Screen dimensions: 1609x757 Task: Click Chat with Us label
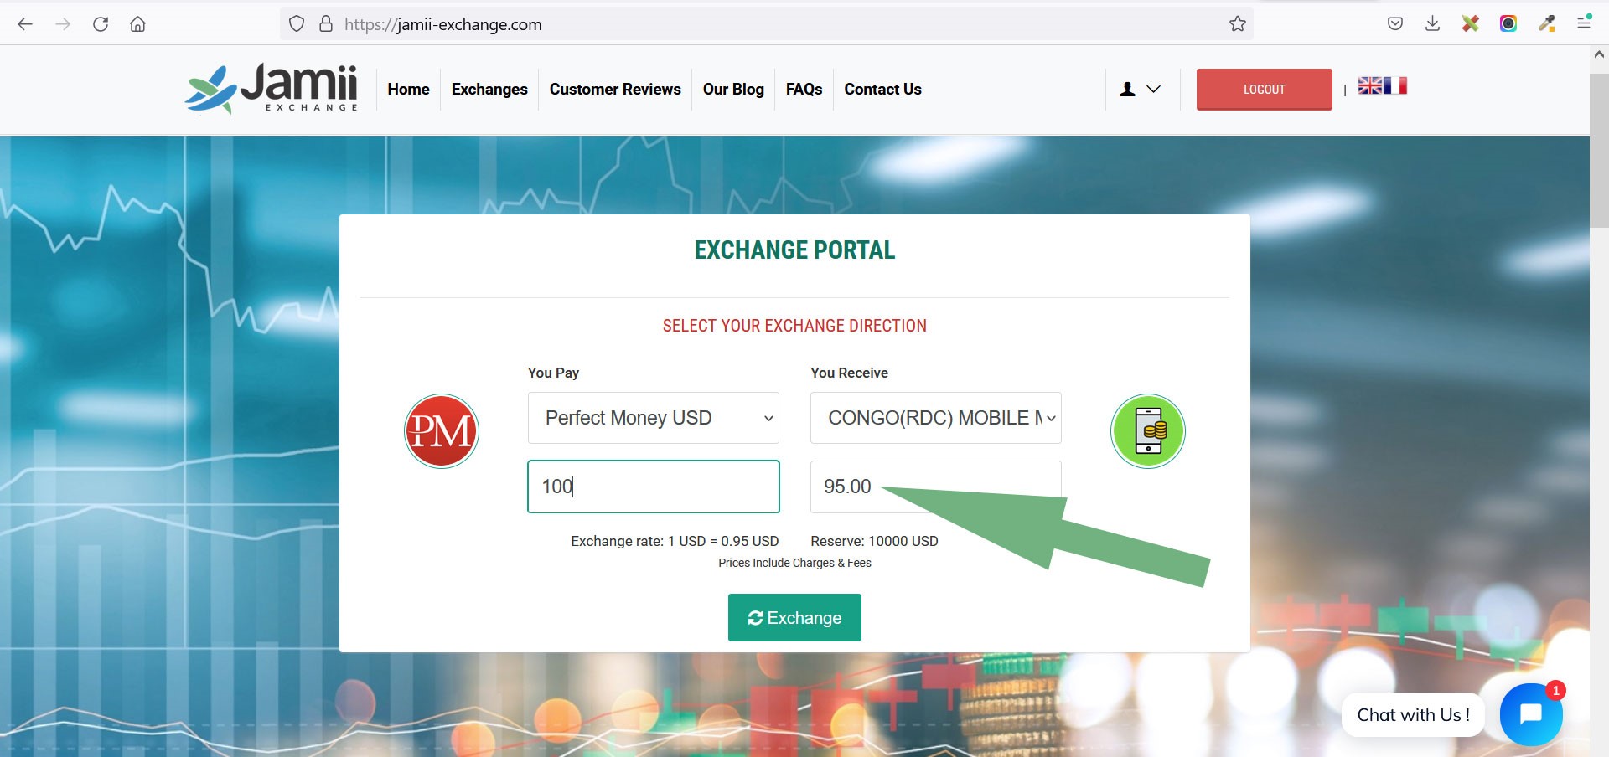coord(1413,715)
